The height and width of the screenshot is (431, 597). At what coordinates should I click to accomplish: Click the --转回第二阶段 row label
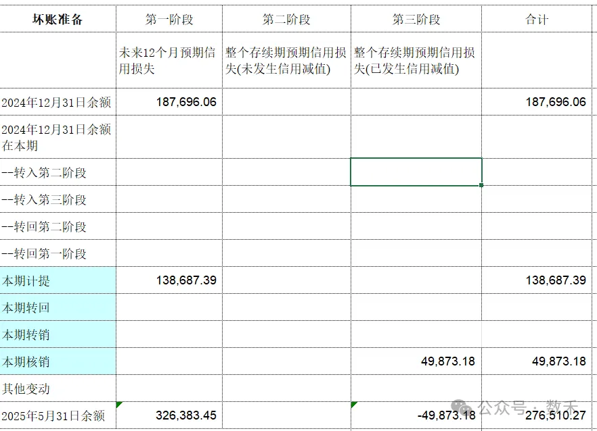[x=58, y=226]
